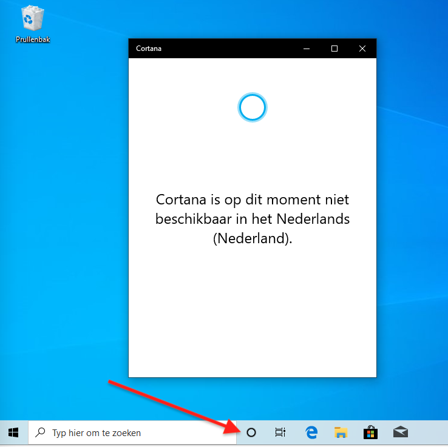Open Task View from the taskbar
This screenshot has height=447, width=448.
pos(280,432)
